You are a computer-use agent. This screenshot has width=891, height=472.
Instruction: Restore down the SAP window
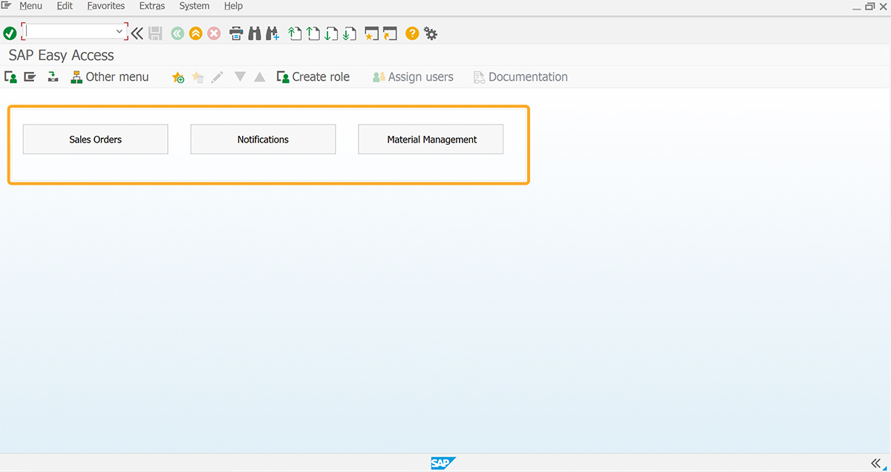tap(870, 6)
